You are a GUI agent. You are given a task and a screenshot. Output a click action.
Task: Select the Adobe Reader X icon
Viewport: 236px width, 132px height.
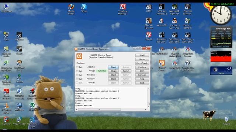(6, 94)
